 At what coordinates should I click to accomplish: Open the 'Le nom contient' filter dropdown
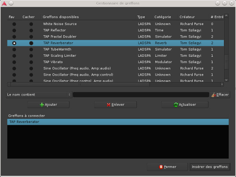click(39, 95)
